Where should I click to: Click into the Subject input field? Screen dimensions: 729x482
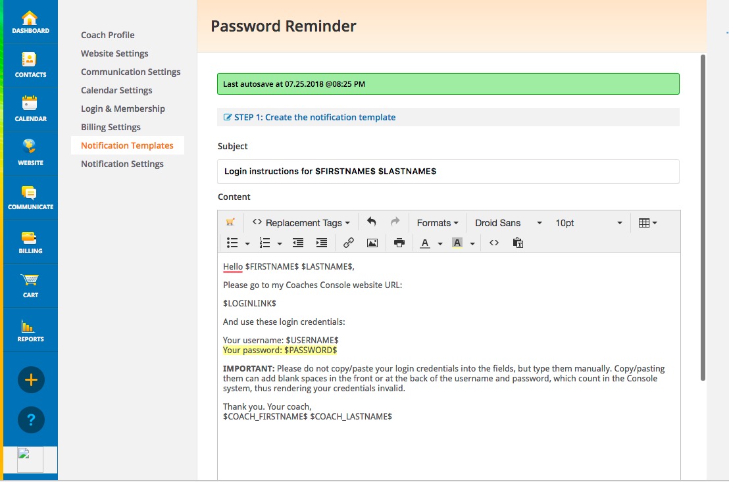click(447, 171)
